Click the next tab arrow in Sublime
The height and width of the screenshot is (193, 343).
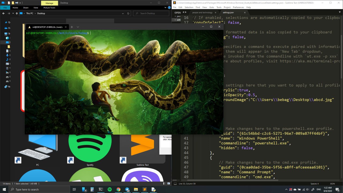186,12
